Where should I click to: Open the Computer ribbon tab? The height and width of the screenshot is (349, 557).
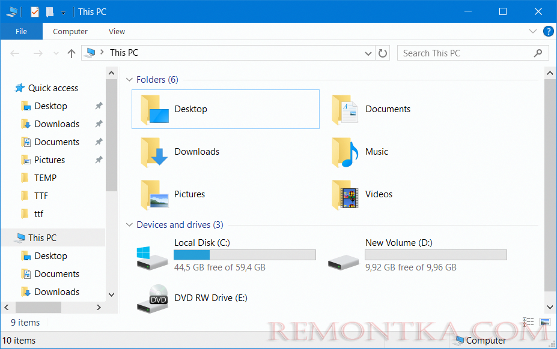pyautogui.click(x=70, y=32)
